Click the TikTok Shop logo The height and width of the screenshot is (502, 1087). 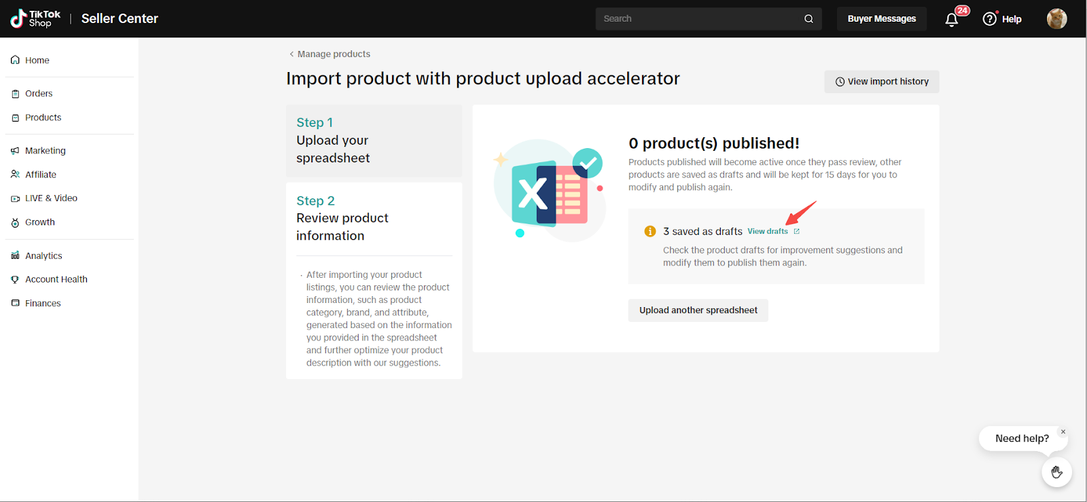35,18
